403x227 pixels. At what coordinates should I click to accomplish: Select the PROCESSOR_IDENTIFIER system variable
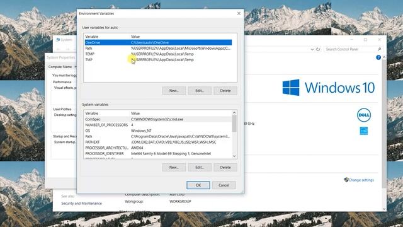158,153
